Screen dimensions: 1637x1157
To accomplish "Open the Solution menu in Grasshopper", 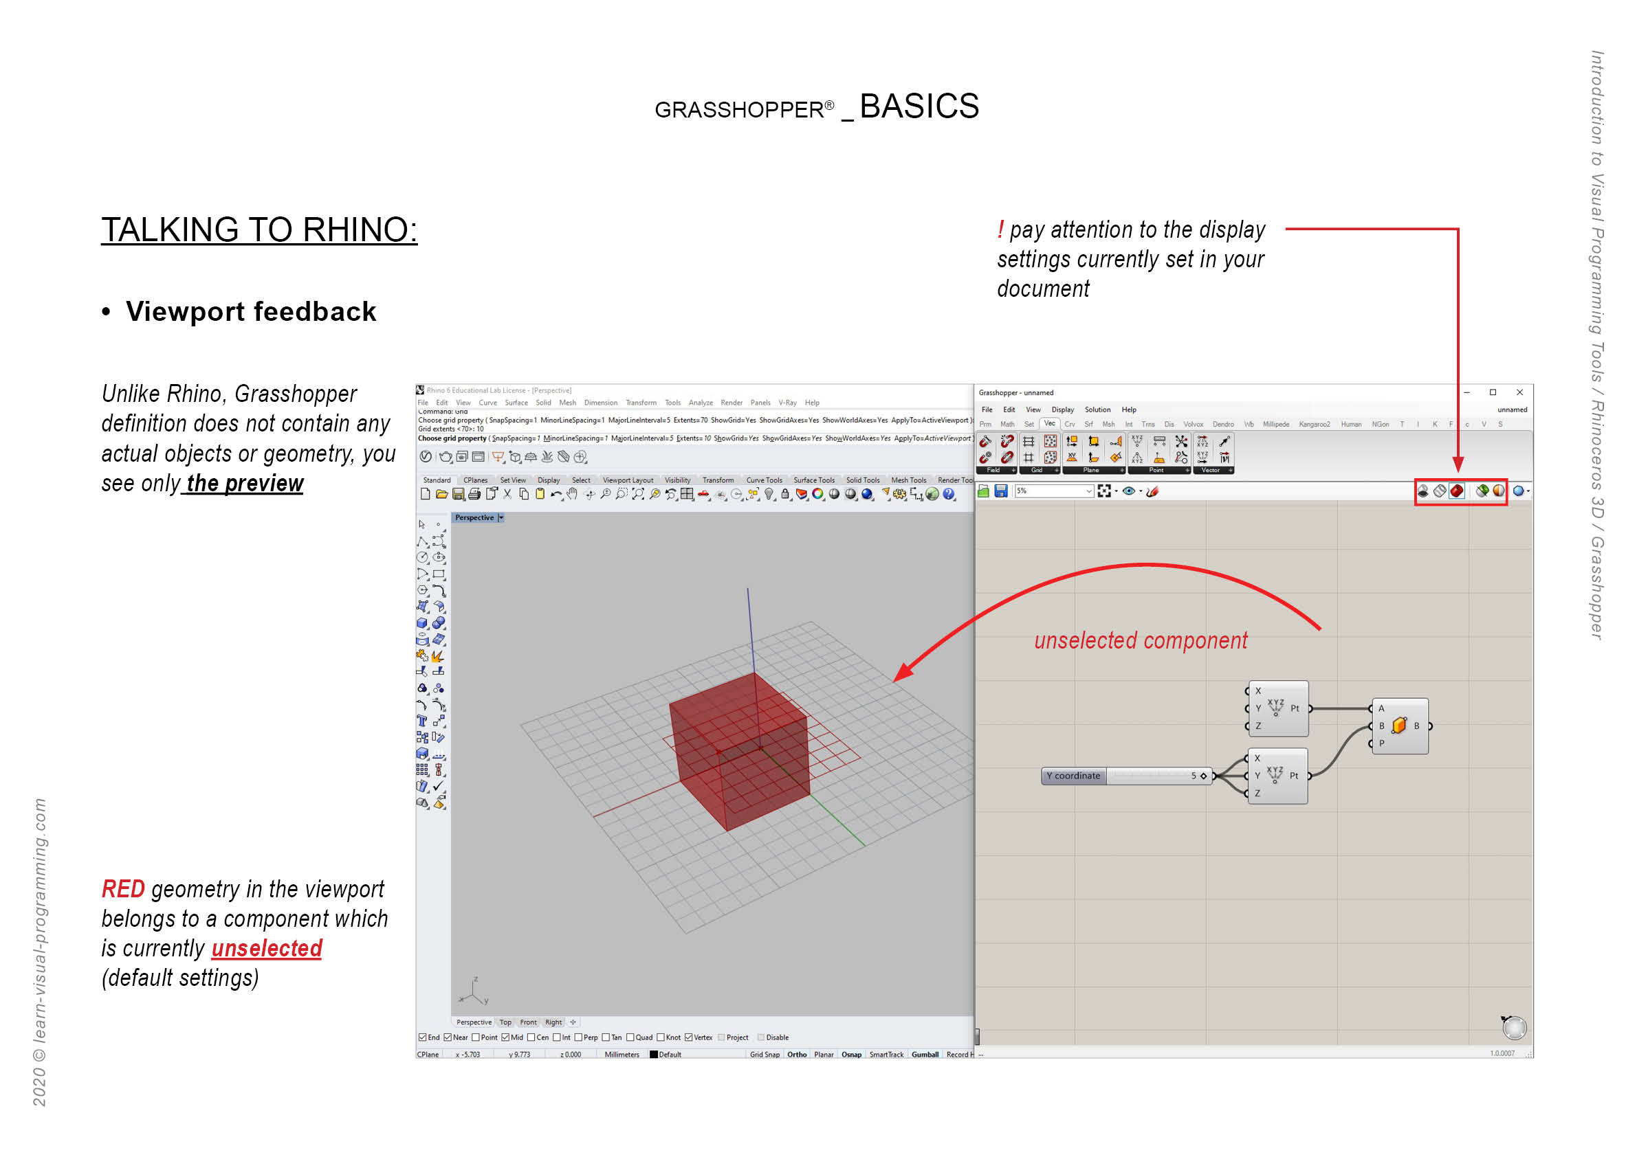I will [1098, 409].
